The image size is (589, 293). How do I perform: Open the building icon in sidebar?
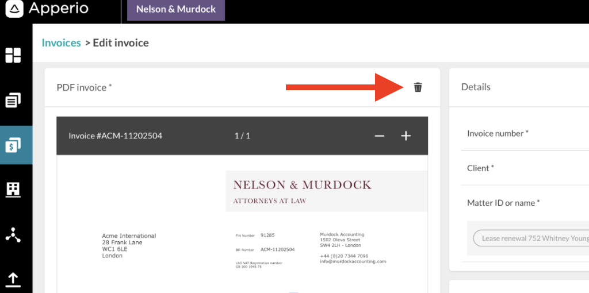[13, 190]
